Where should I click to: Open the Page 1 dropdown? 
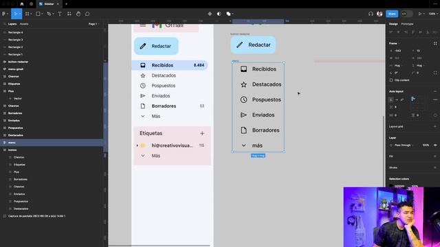[93, 24]
